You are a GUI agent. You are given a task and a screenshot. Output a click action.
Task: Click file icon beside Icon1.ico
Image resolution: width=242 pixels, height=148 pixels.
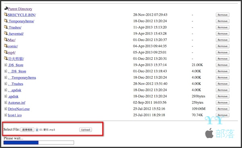(x=6, y=115)
